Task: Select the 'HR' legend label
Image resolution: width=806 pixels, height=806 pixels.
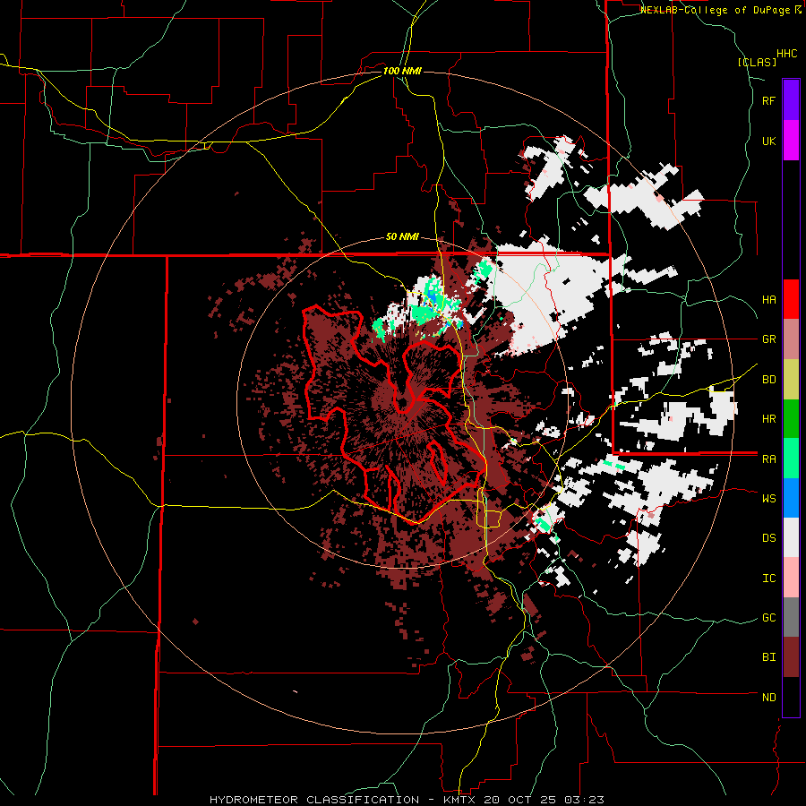Action: click(x=768, y=419)
